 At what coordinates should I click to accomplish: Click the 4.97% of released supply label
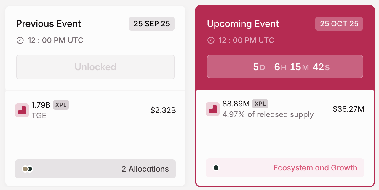pos(268,115)
